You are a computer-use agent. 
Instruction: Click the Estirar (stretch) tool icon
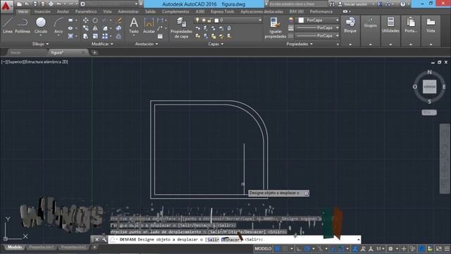(x=86, y=36)
